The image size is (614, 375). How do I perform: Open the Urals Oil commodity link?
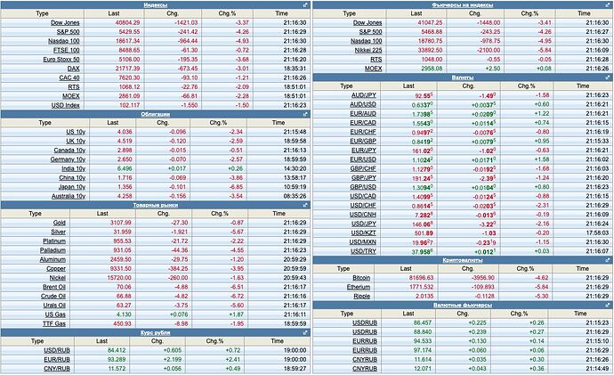pyautogui.click(x=54, y=306)
